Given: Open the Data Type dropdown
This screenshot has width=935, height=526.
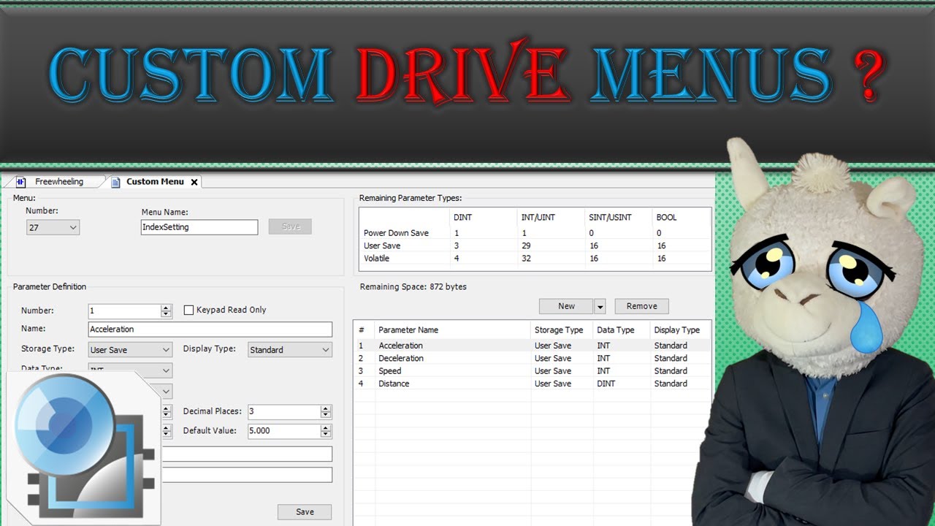Looking at the screenshot, I should coord(130,370).
